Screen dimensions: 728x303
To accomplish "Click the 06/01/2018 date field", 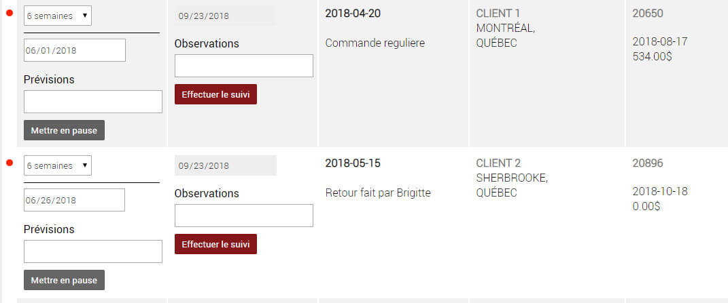I will pyautogui.click(x=75, y=50).
